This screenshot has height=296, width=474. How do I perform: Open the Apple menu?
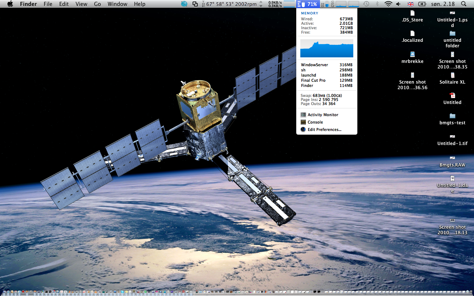pyautogui.click(x=10, y=4)
